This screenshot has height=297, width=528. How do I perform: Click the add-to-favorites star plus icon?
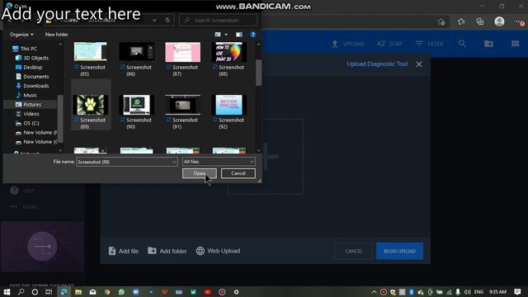tap(441, 22)
